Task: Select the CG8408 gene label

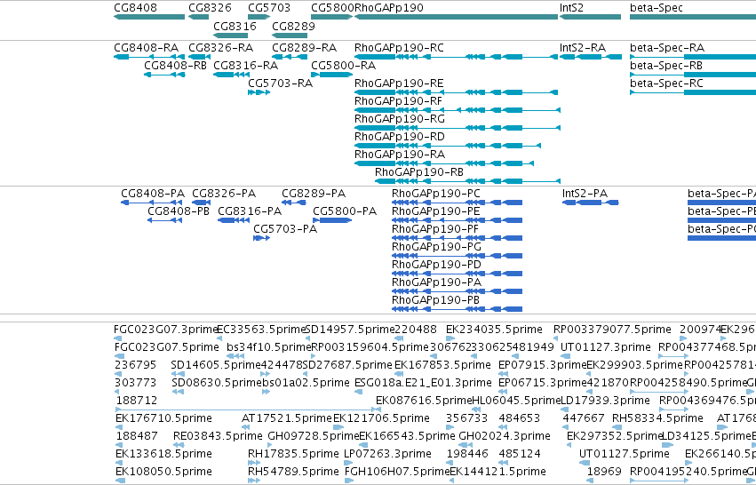Action: [136, 8]
